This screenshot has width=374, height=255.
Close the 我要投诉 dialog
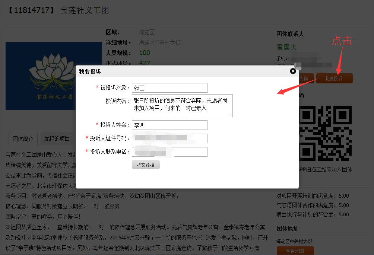293,71
